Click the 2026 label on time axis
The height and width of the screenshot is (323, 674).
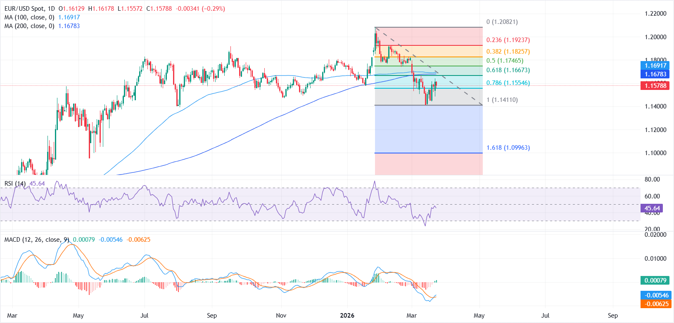click(x=347, y=316)
